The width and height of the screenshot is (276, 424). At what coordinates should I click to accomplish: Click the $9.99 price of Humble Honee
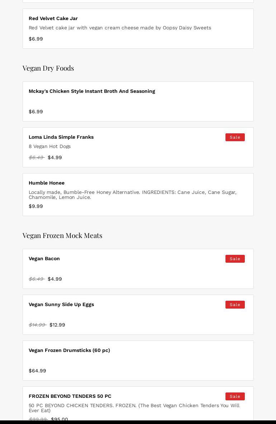click(36, 206)
